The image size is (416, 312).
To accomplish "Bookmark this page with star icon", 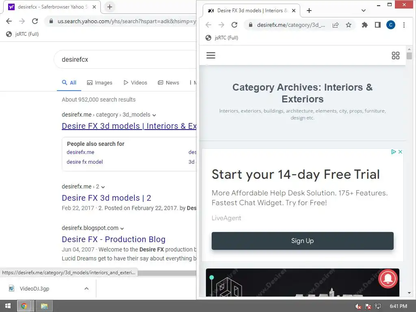I will 349,25.
